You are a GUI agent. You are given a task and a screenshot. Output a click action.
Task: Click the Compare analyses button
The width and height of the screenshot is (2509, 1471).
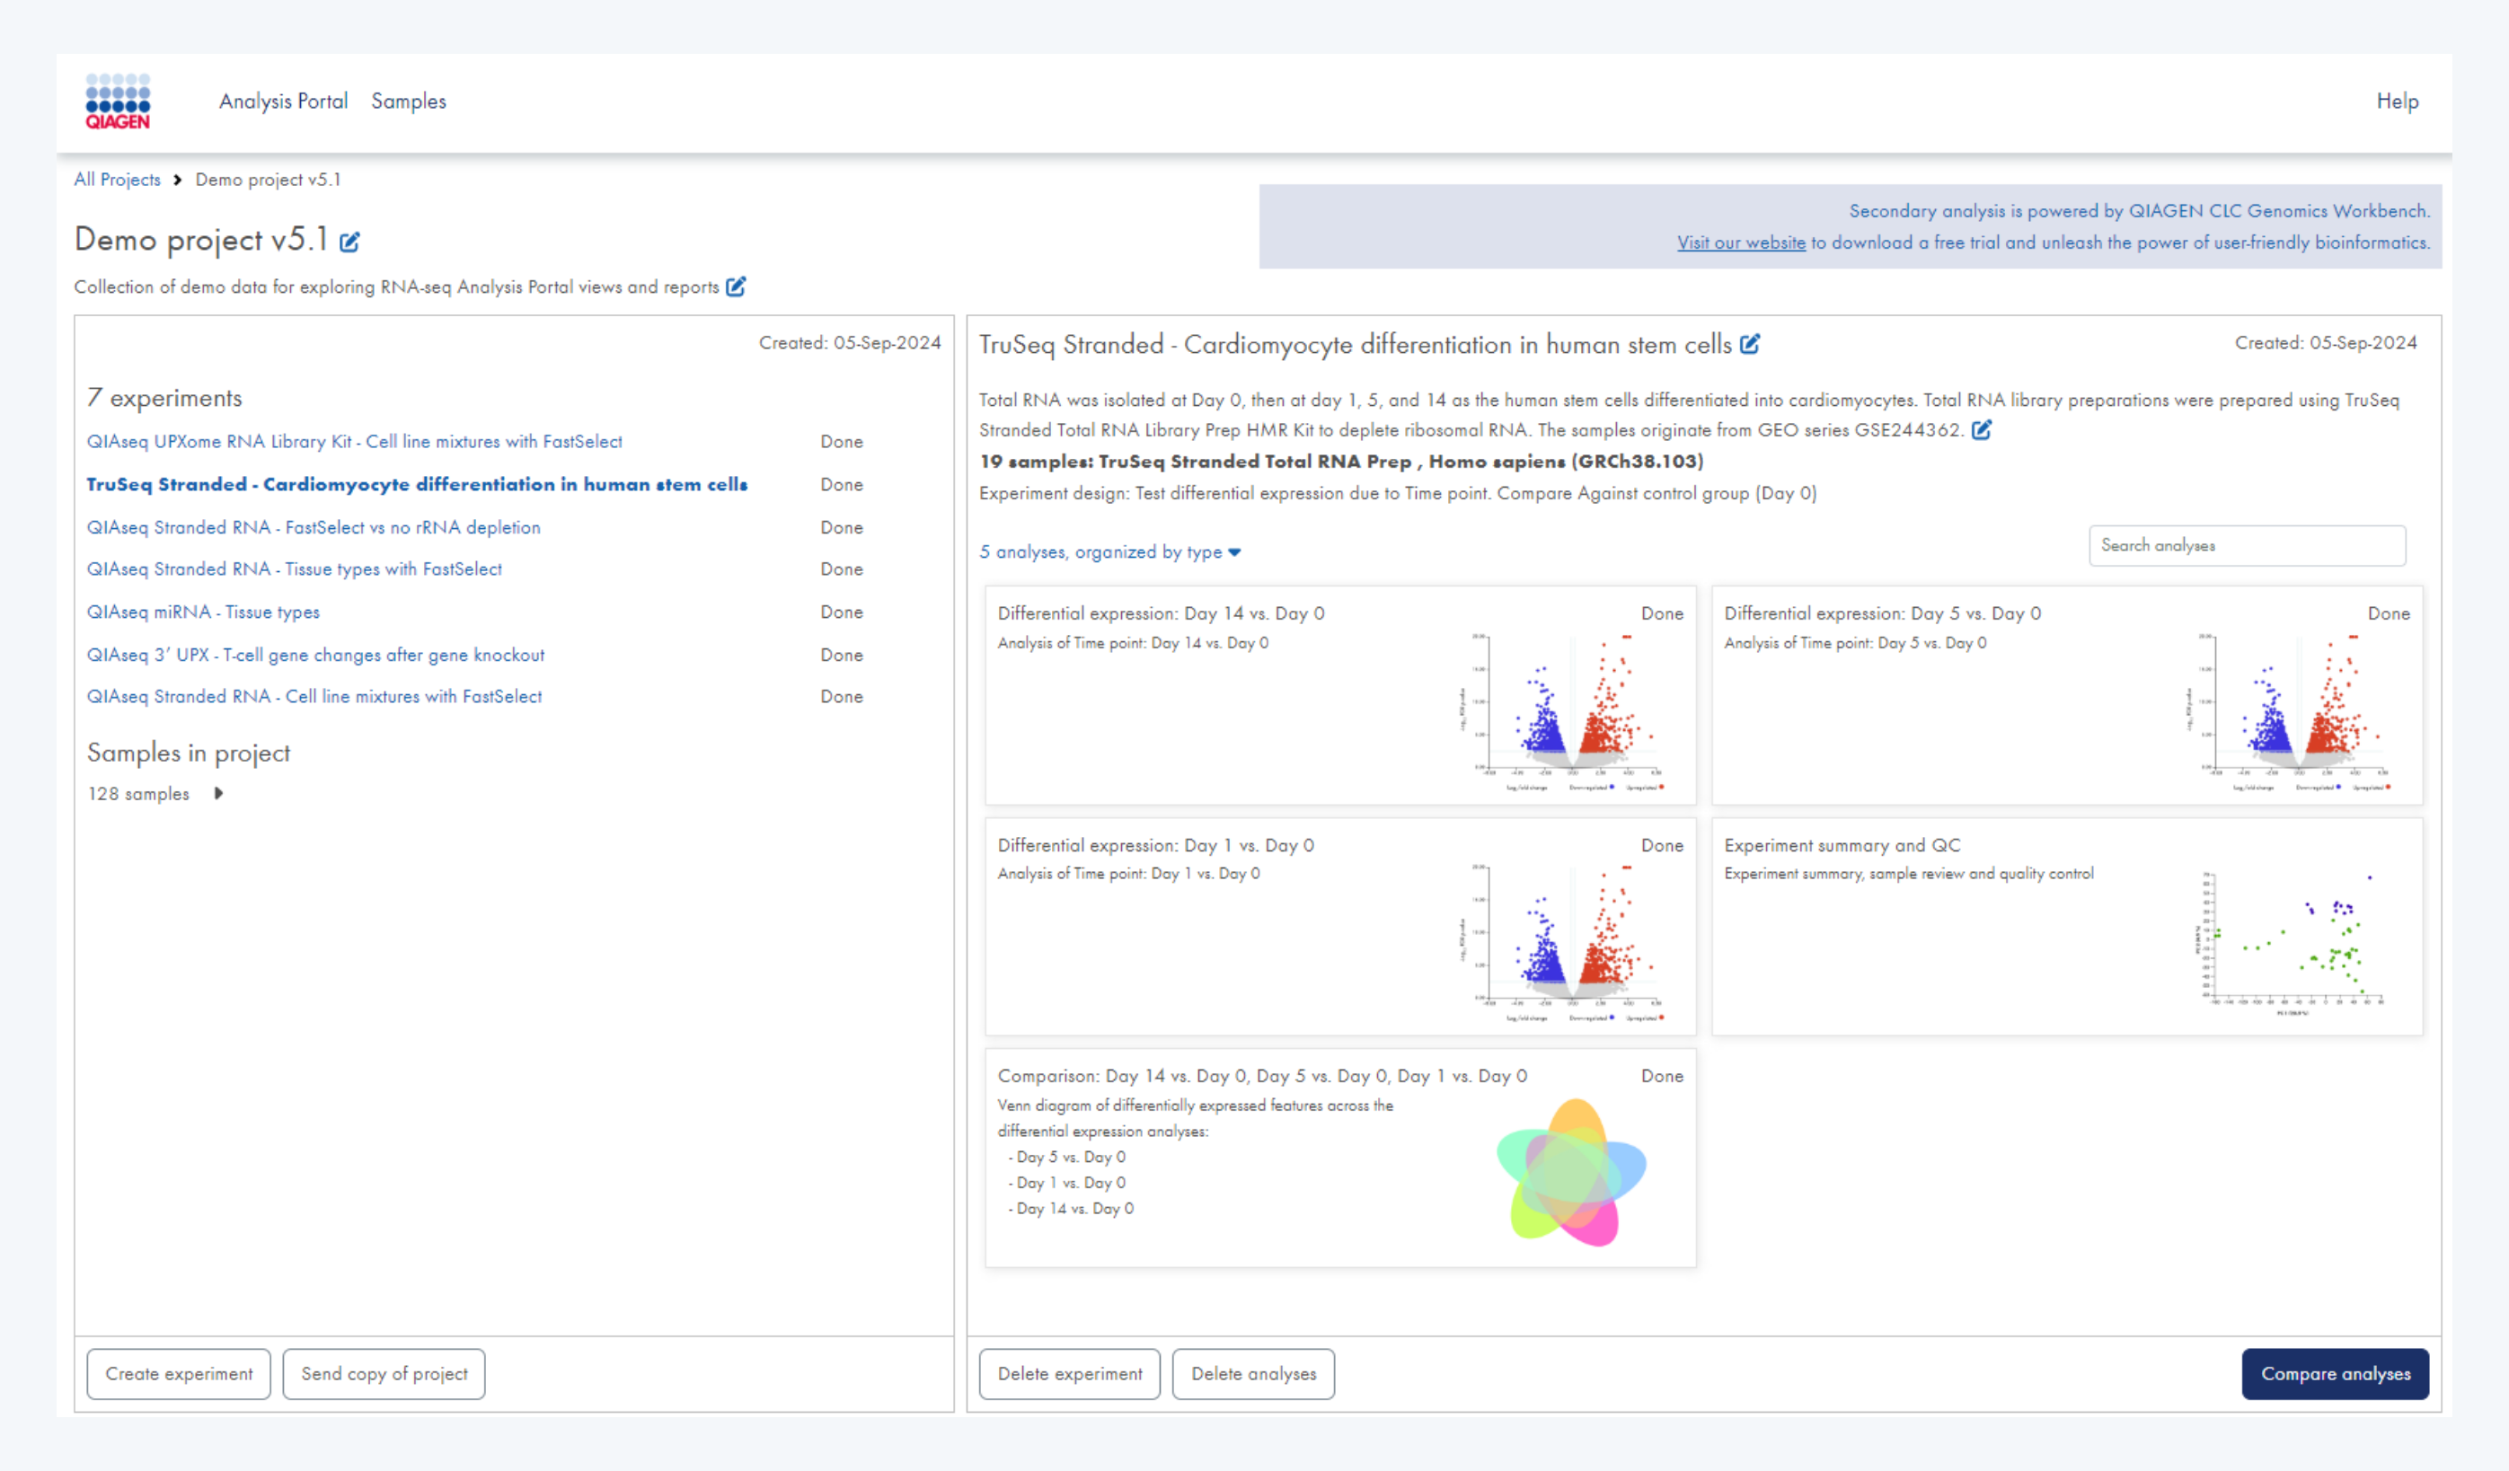(x=2335, y=1373)
